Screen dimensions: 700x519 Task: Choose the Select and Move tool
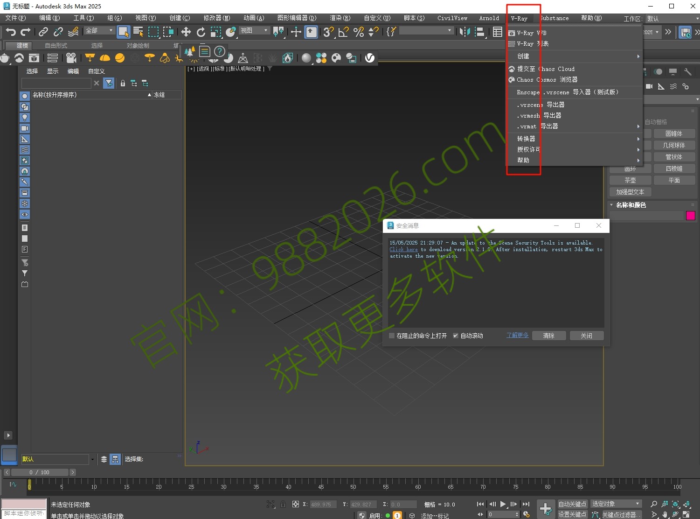(186, 32)
